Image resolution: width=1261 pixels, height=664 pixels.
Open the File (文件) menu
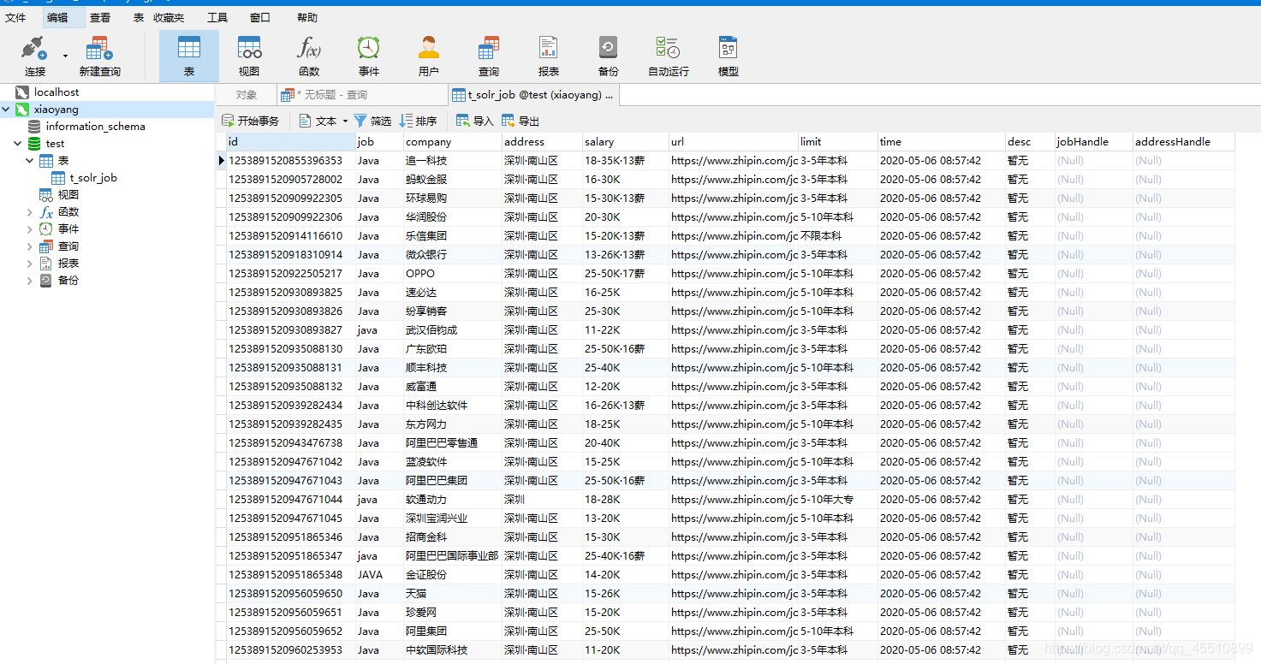(x=16, y=17)
